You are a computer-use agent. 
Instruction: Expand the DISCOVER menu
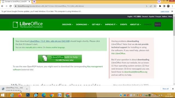pyautogui.click(x=68, y=24)
